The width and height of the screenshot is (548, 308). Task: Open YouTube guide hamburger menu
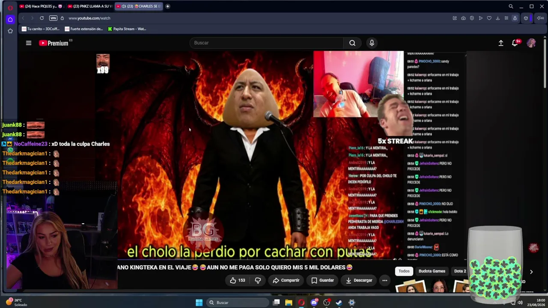[29, 43]
